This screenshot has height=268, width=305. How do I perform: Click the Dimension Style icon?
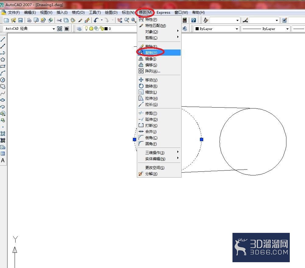(x=245, y=20)
